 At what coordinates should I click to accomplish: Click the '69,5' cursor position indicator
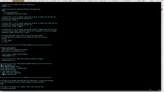150,90
